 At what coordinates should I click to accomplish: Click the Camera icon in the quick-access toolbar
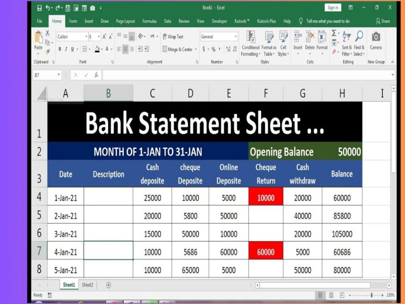(92, 8)
